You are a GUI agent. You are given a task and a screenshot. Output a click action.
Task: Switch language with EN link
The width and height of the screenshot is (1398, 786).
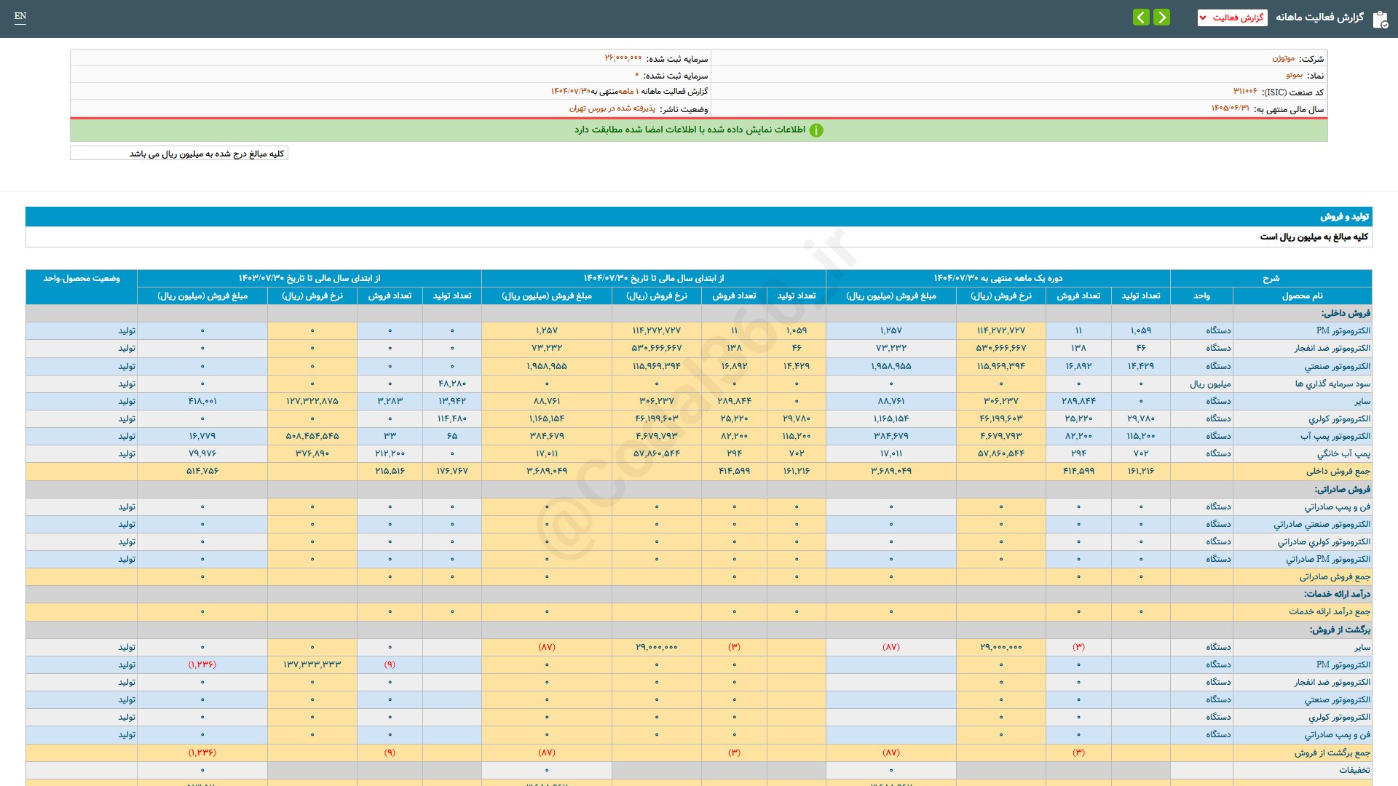click(20, 16)
